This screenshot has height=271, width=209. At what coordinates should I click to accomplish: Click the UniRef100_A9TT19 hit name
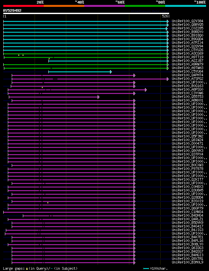[x=187, y=57]
